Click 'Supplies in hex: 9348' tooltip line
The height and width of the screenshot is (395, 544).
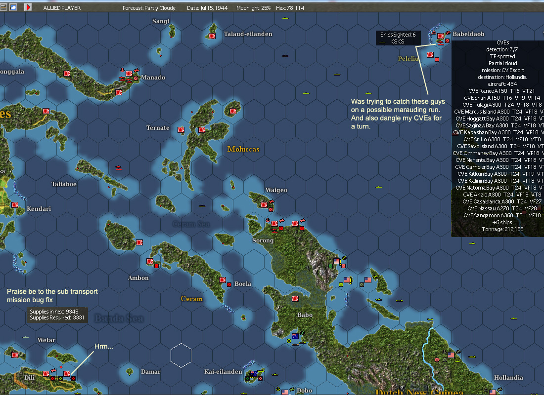point(54,312)
